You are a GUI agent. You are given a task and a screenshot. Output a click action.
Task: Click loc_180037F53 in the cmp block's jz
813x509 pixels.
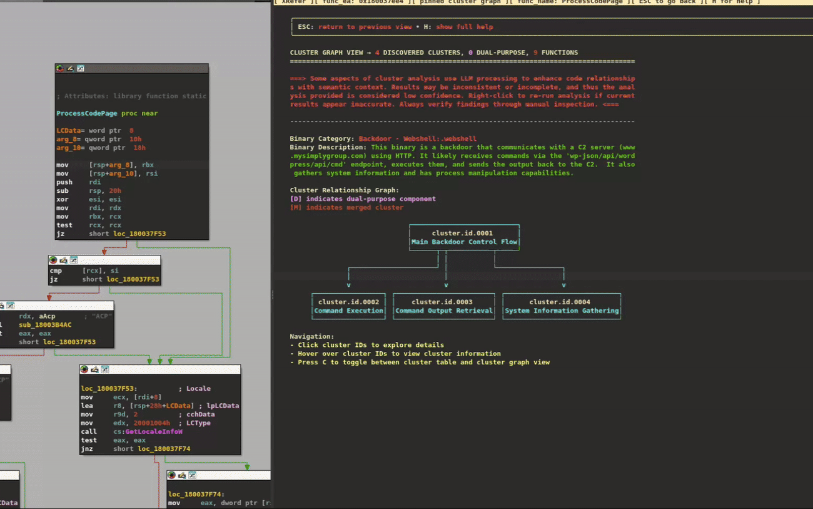pos(133,279)
